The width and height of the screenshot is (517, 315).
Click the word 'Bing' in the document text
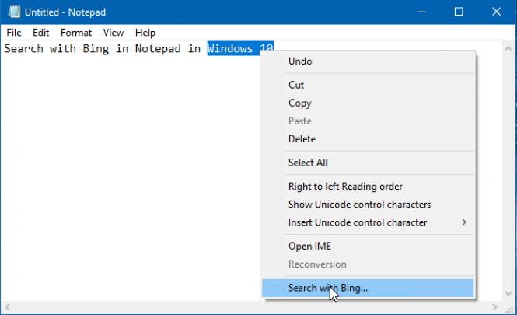tap(96, 49)
